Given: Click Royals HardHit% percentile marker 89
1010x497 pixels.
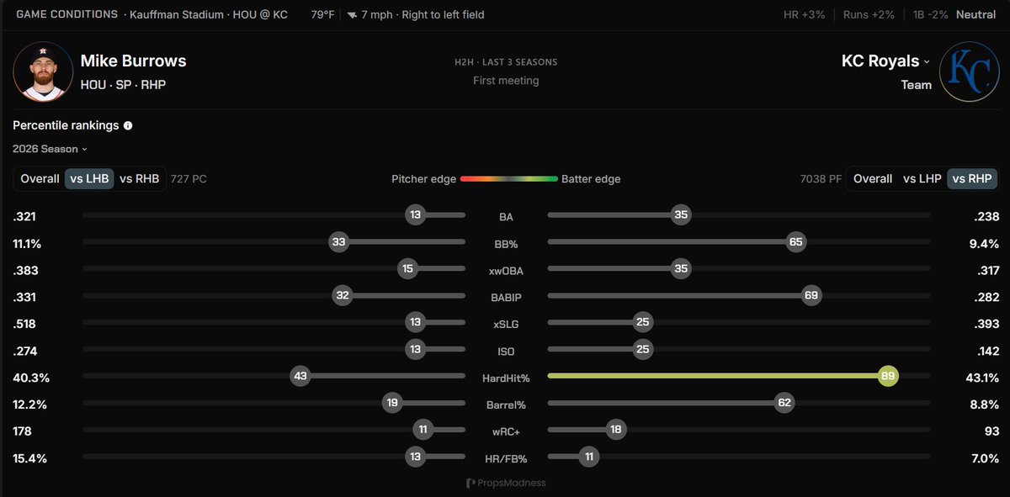Looking at the screenshot, I should (x=888, y=376).
